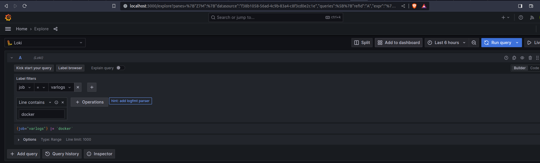Click the Run query button

point(498,43)
